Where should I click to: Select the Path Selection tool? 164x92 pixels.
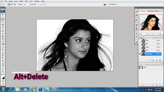pyautogui.click(x=3, y=58)
